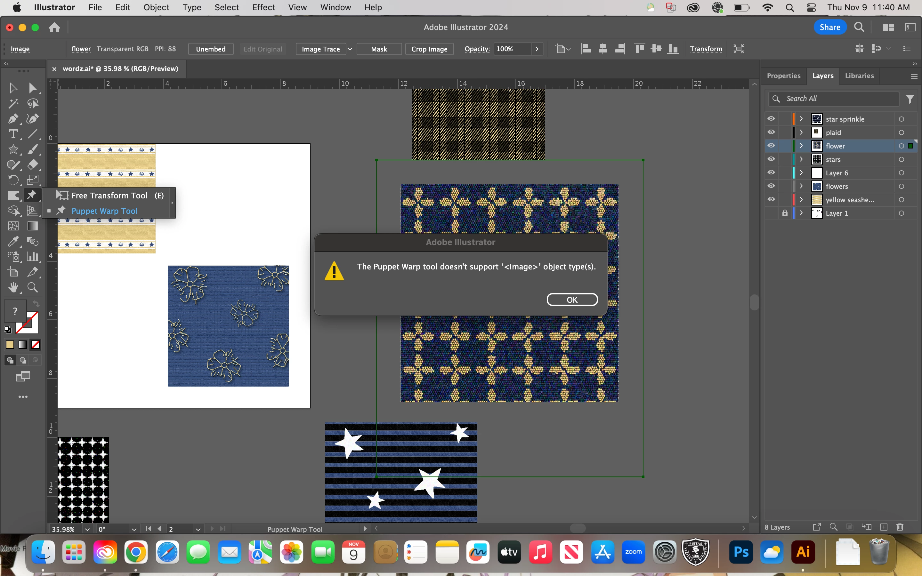
Task: Select the Type tool
Action: point(13,134)
